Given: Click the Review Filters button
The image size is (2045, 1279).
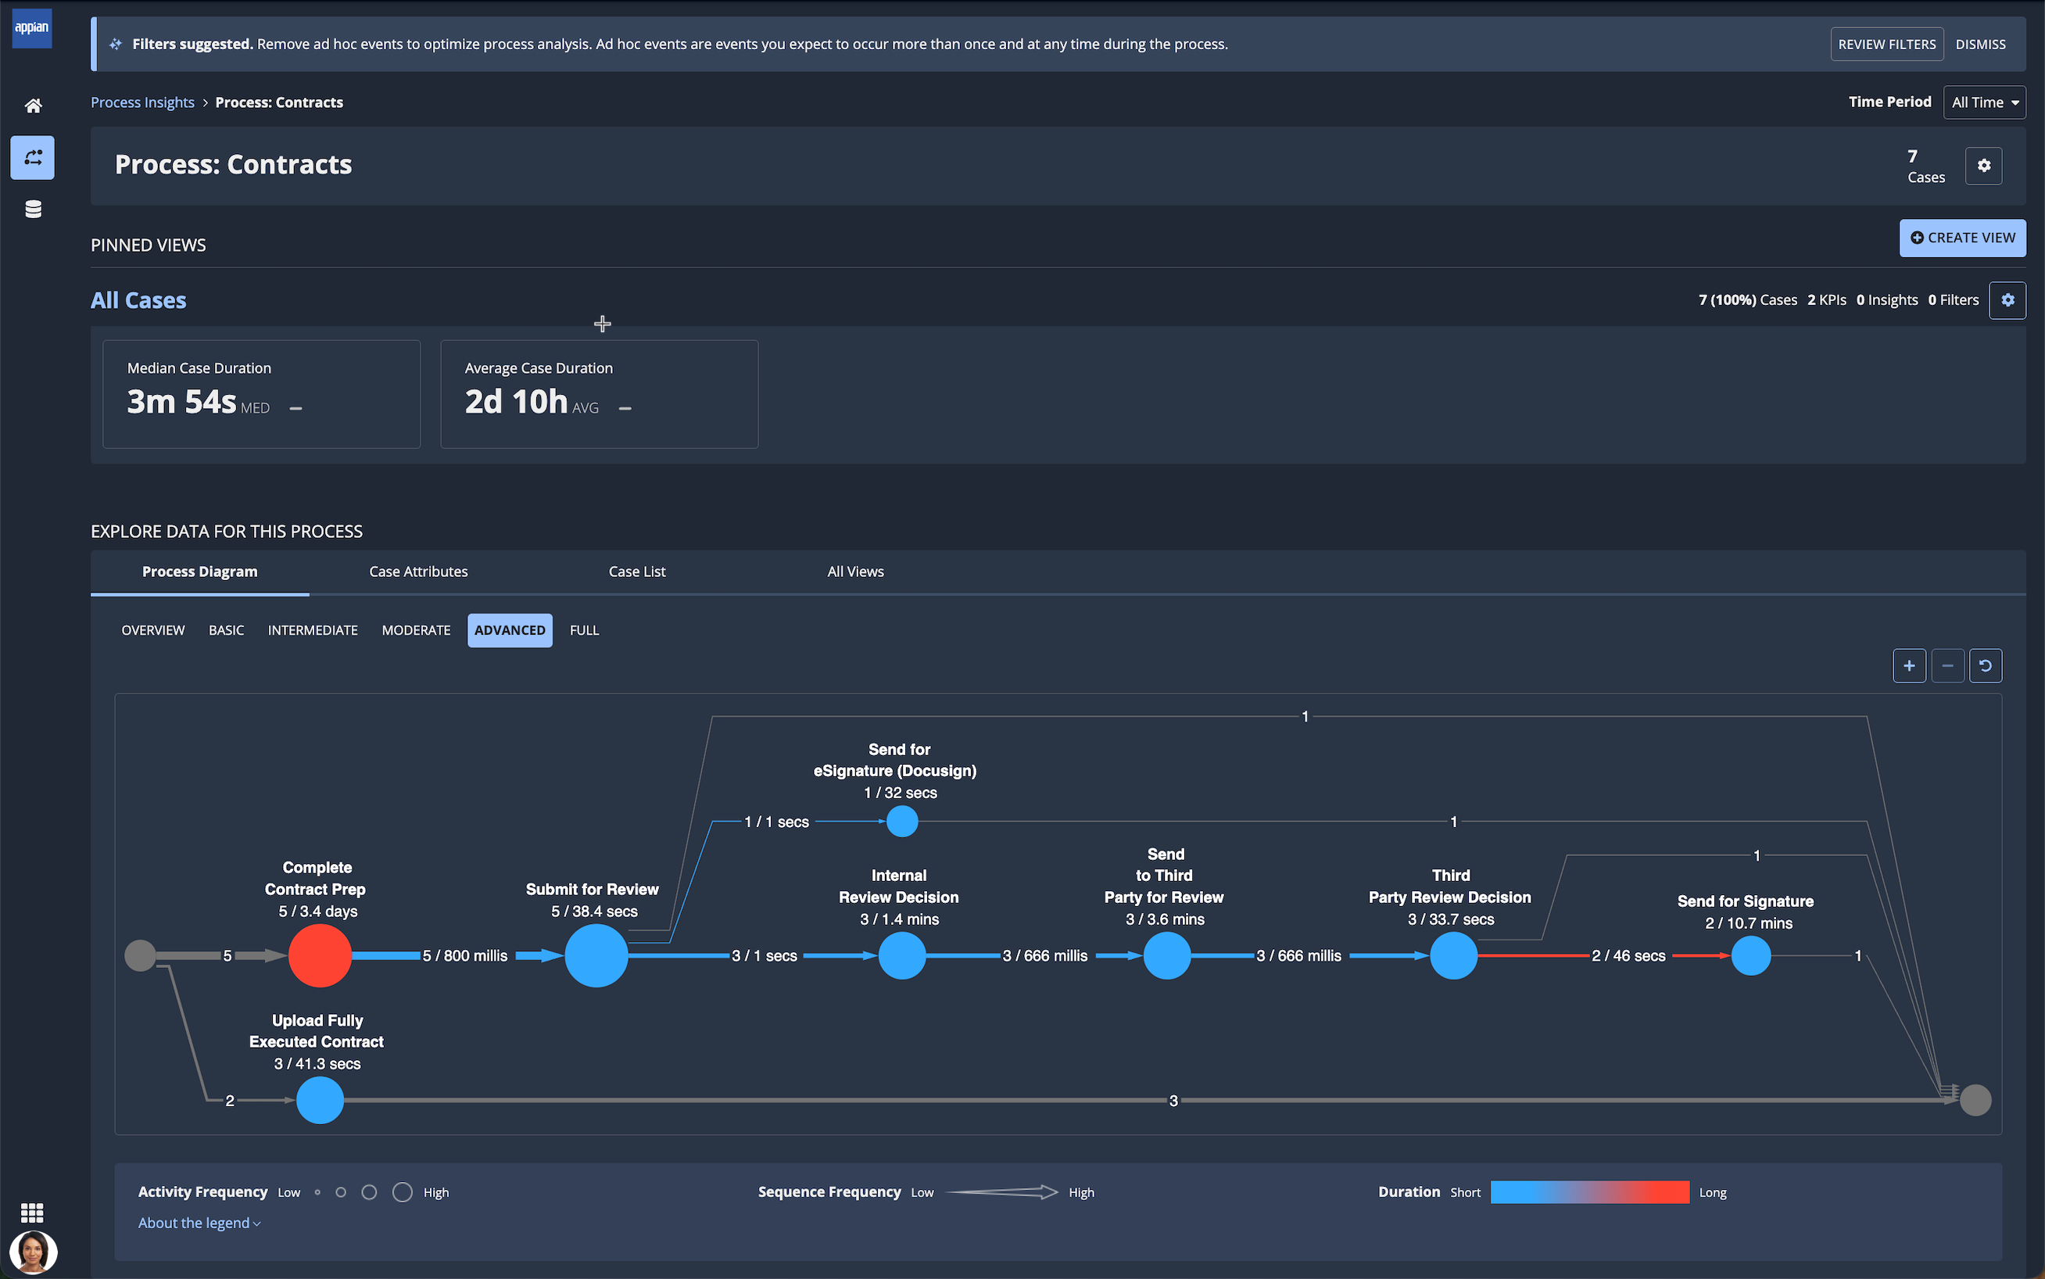Looking at the screenshot, I should click(1886, 44).
